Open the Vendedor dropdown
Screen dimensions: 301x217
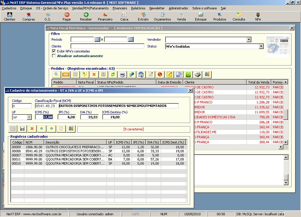[249, 39]
